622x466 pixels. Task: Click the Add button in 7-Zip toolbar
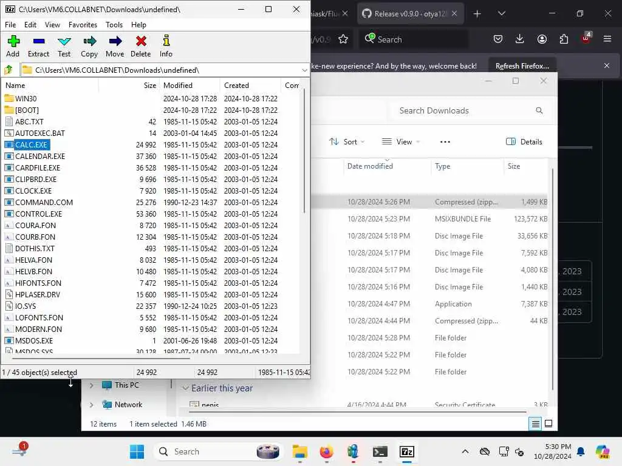point(13,46)
